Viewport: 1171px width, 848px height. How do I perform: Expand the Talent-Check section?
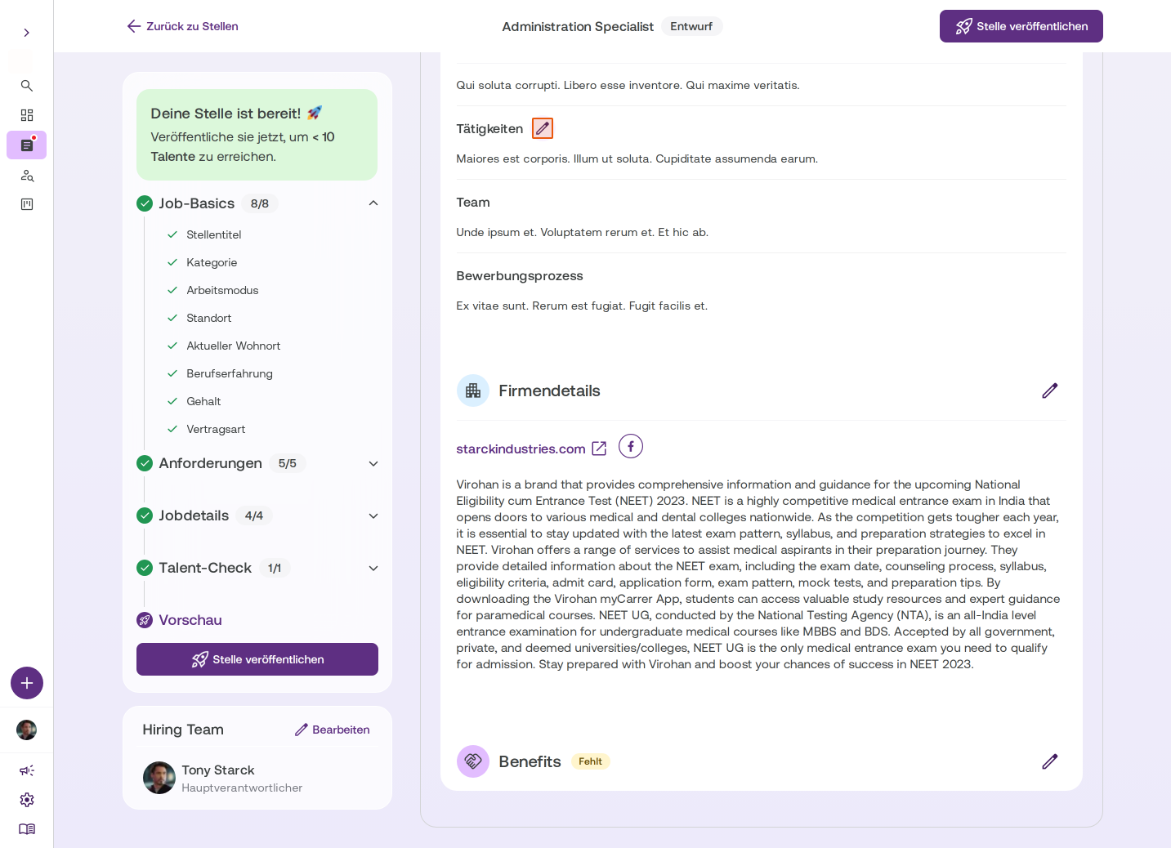tap(373, 568)
